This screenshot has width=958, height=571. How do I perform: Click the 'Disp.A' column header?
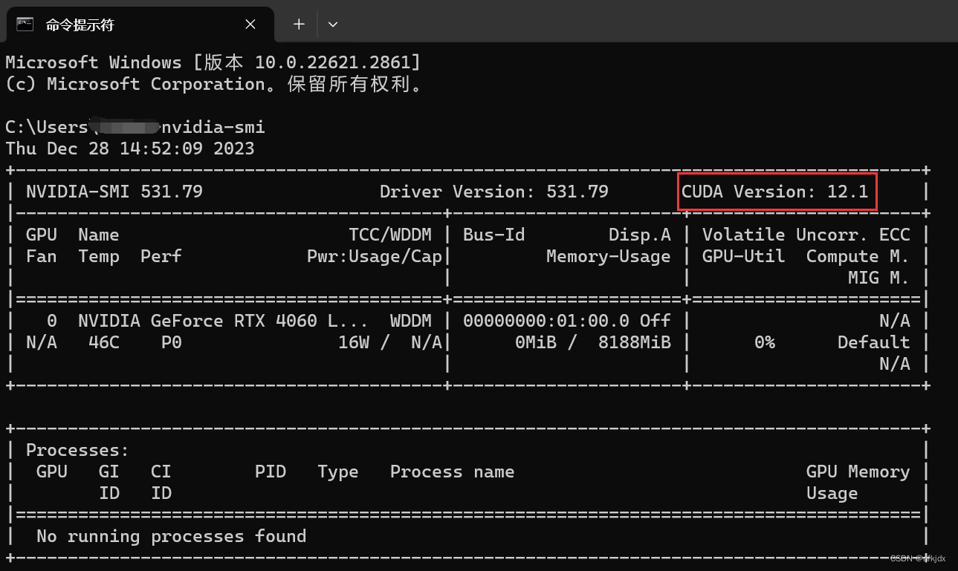coord(639,235)
